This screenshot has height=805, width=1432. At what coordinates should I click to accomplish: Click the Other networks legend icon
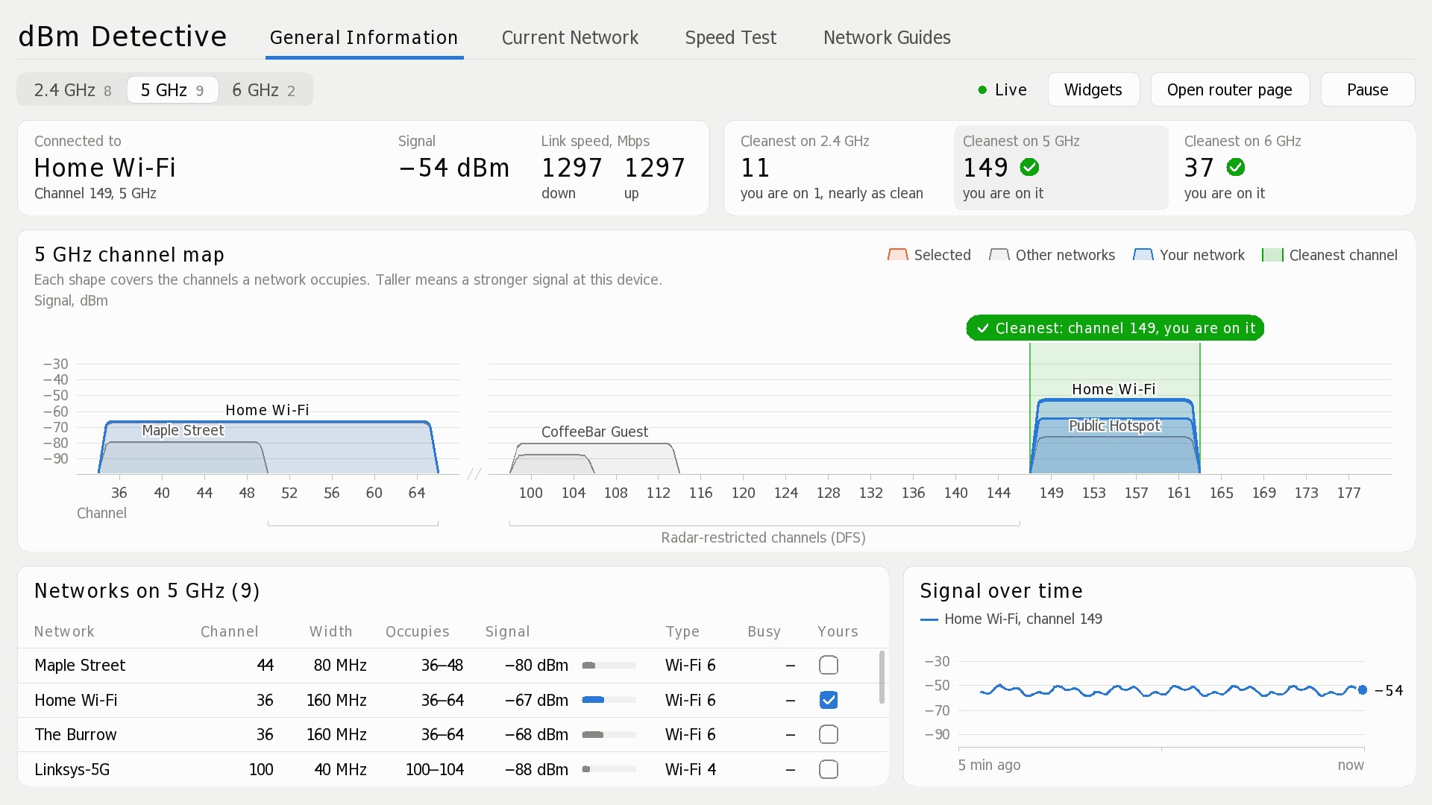coord(999,255)
